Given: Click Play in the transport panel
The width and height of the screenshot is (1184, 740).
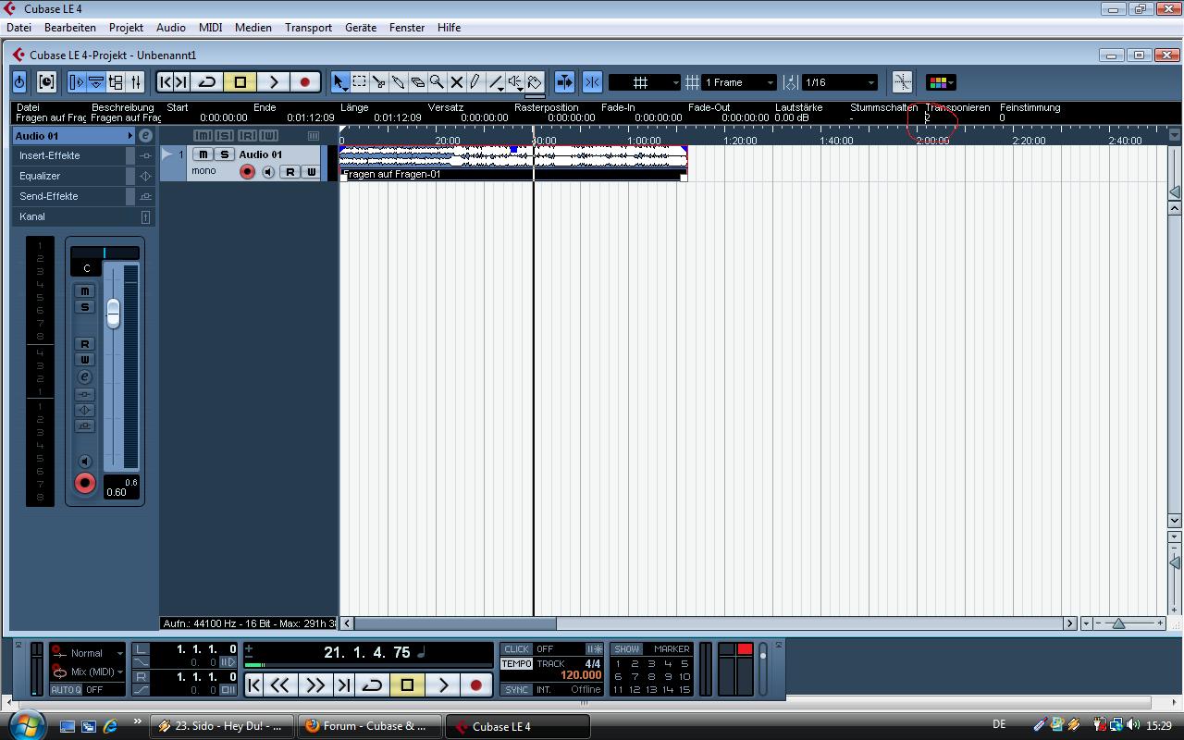Looking at the screenshot, I should coord(443,685).
